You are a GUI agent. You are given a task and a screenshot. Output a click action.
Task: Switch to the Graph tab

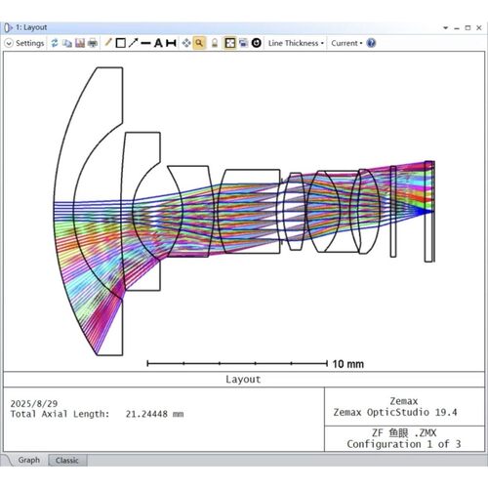29,460
